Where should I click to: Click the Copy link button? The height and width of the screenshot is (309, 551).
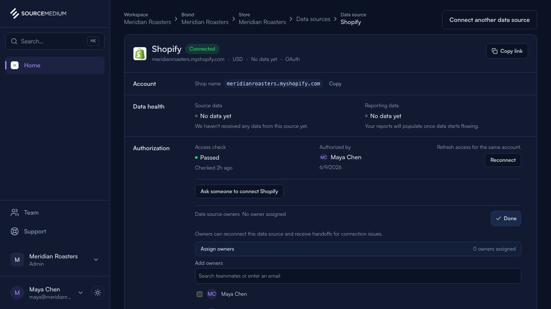tap(507, 51)
